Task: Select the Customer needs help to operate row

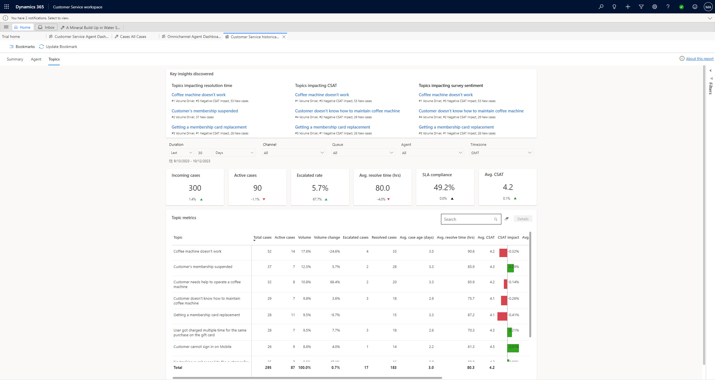Action: click(351, 284)
